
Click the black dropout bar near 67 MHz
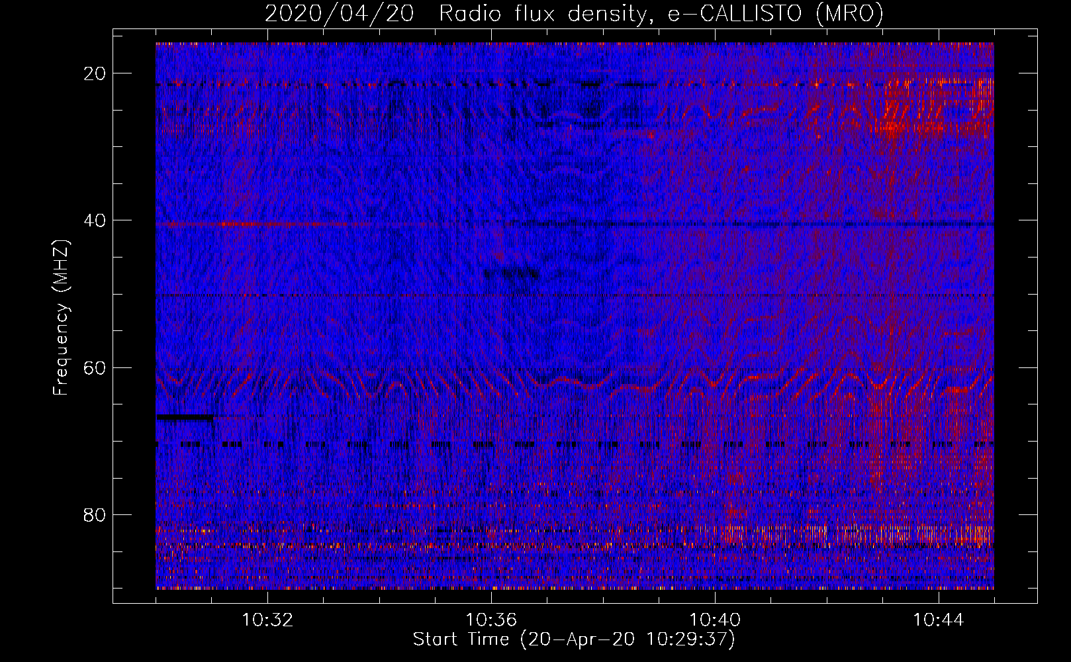click(x=185, y=417)
